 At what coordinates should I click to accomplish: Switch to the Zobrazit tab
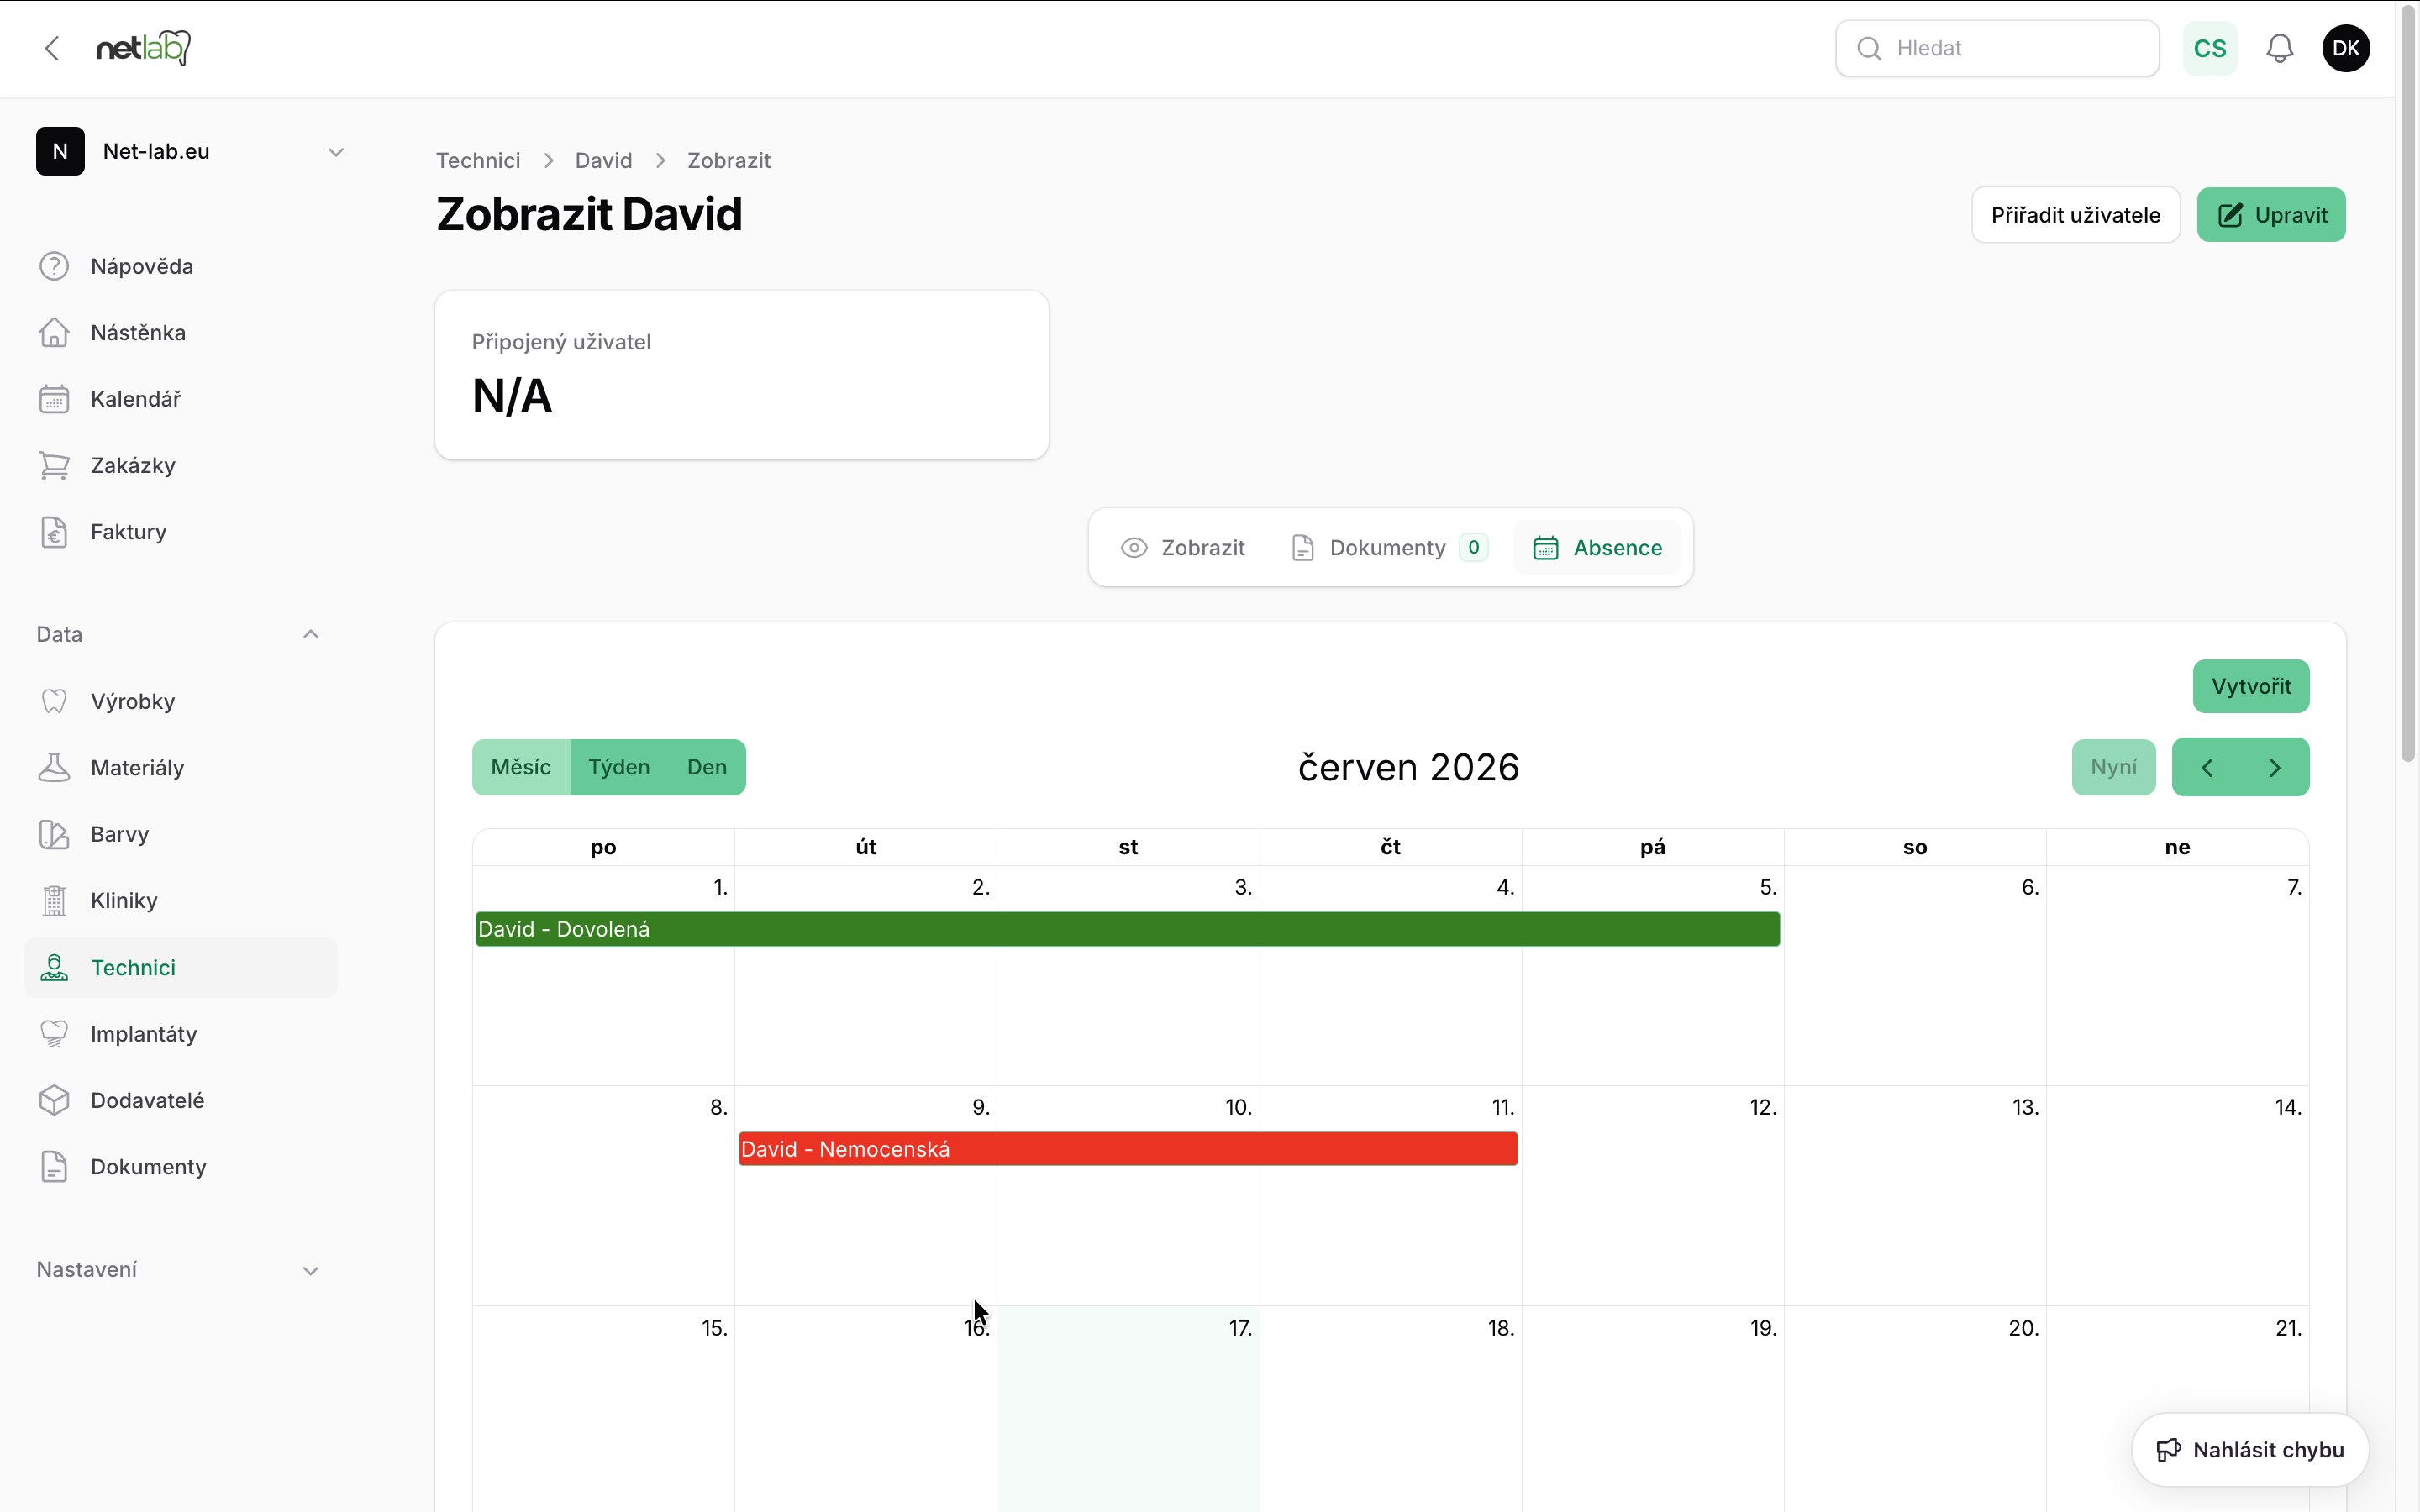click(1183, 548)
